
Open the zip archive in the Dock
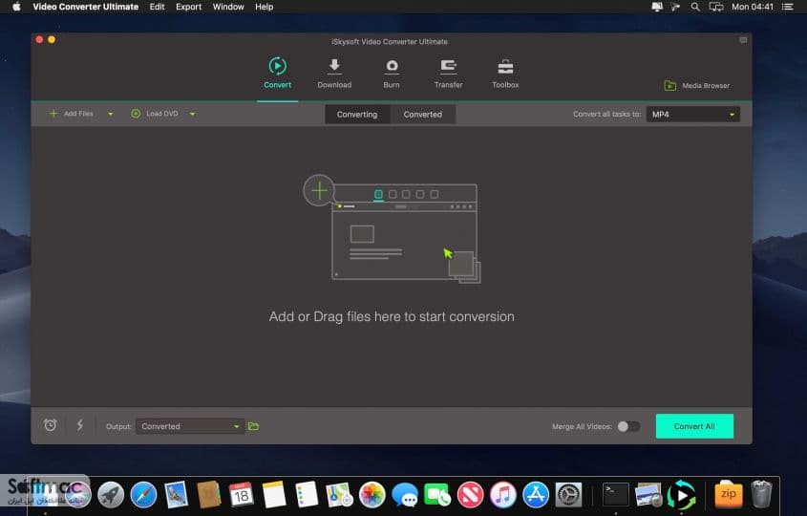pos(729,495)
